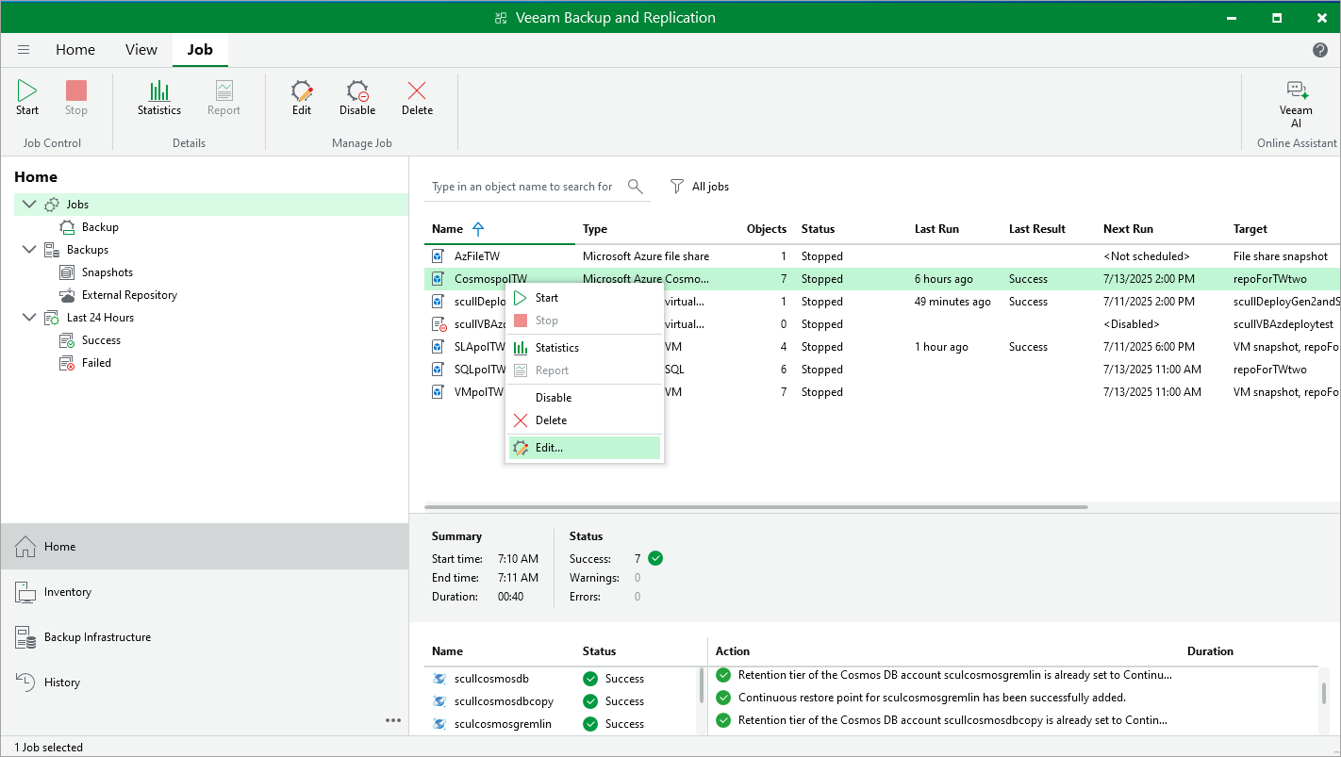Select Success under Last 24 Hours

click(x=101, y=339)
